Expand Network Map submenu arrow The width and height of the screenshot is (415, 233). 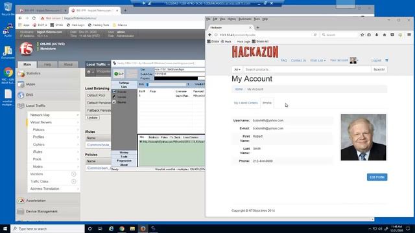coord(78,115)
